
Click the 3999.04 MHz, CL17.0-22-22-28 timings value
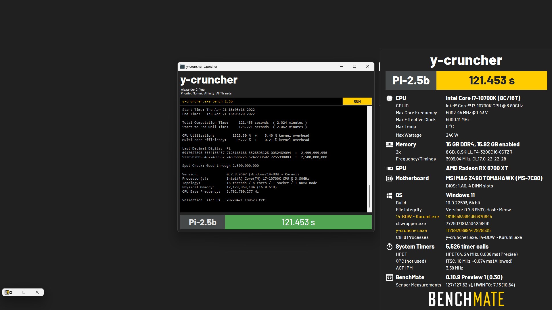click(x=476, y=159)
